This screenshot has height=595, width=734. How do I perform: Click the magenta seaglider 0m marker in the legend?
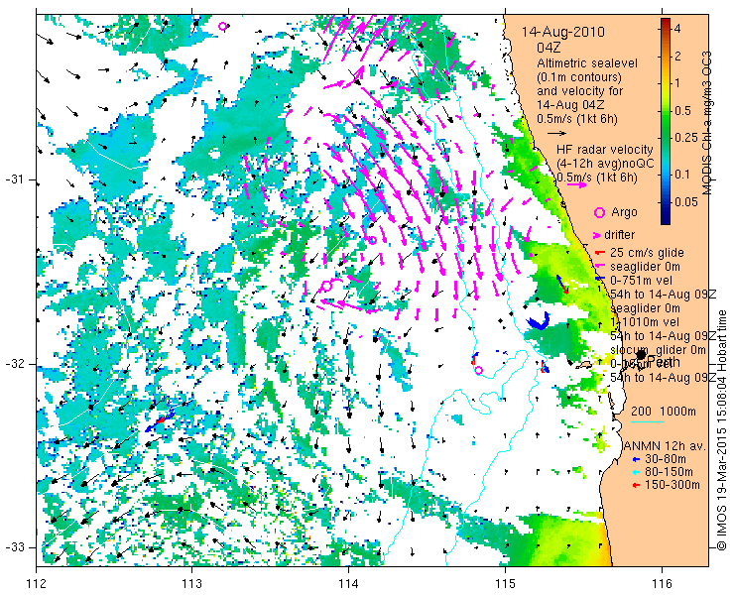600,267
